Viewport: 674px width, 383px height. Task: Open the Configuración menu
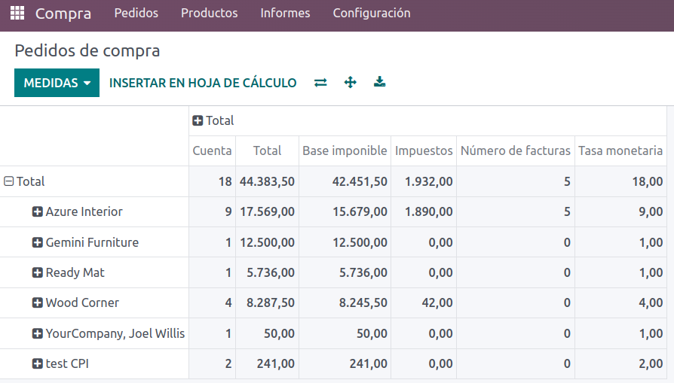pyautogui.click(x=372, y=13)
